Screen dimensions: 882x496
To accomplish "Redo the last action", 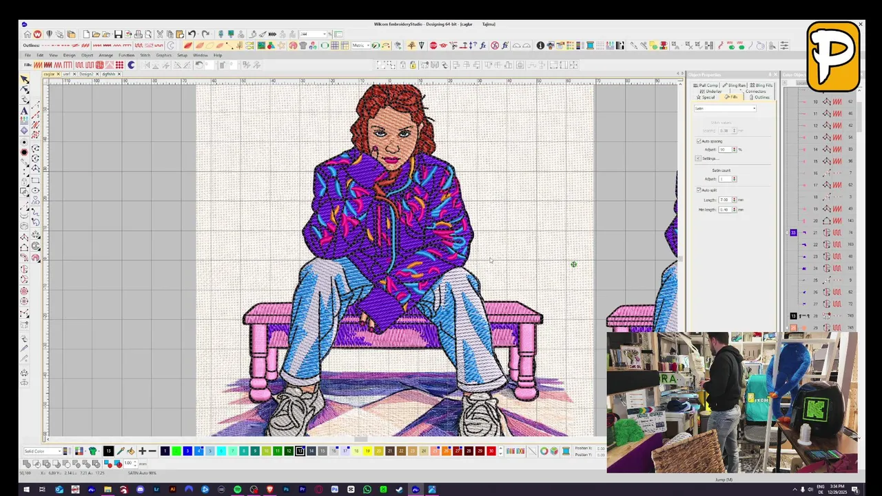I will pos(205,34).
